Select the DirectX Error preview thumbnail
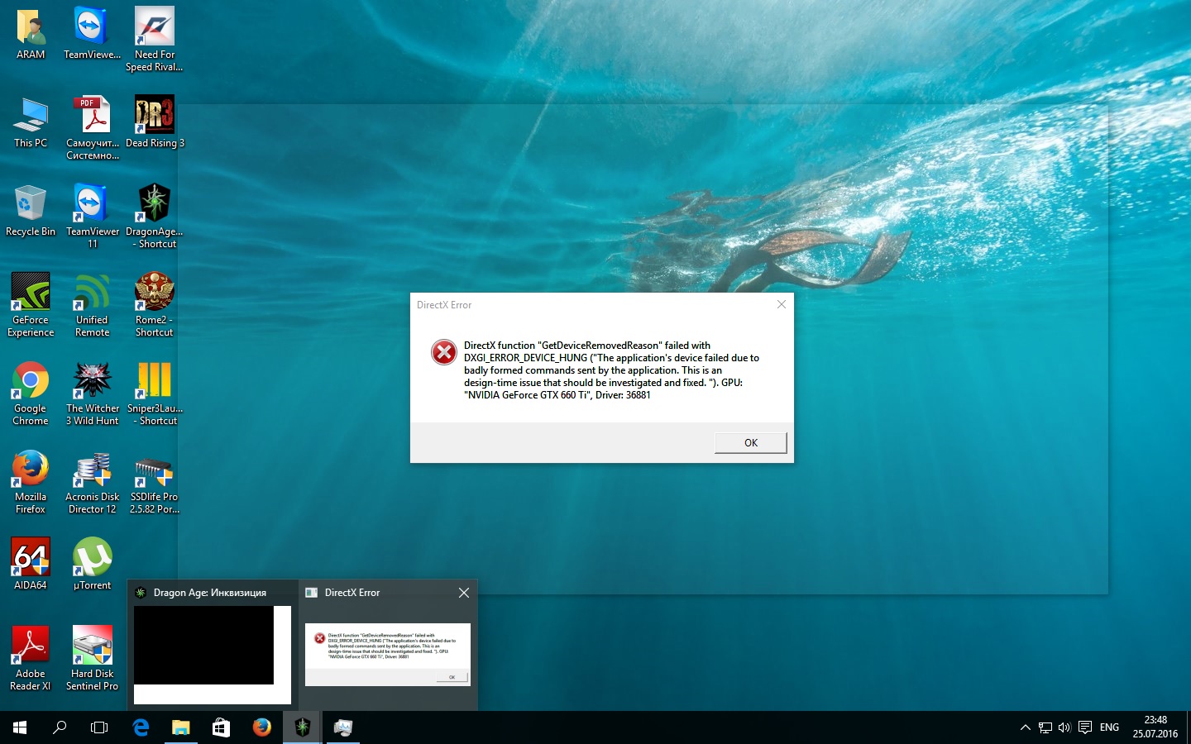The width and height of the screenshot is (1191, 744). coord(388,655)
